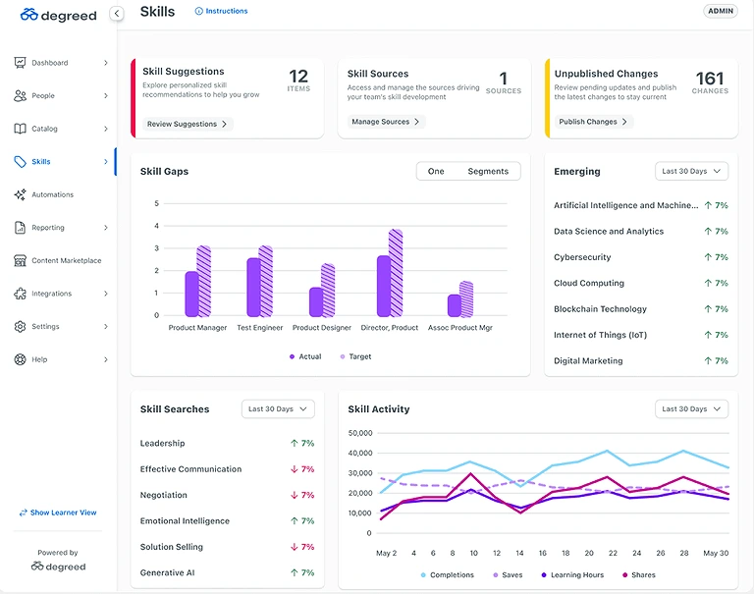
Task: Click the Dashboard monitor icon
Action: coord(20,63)
